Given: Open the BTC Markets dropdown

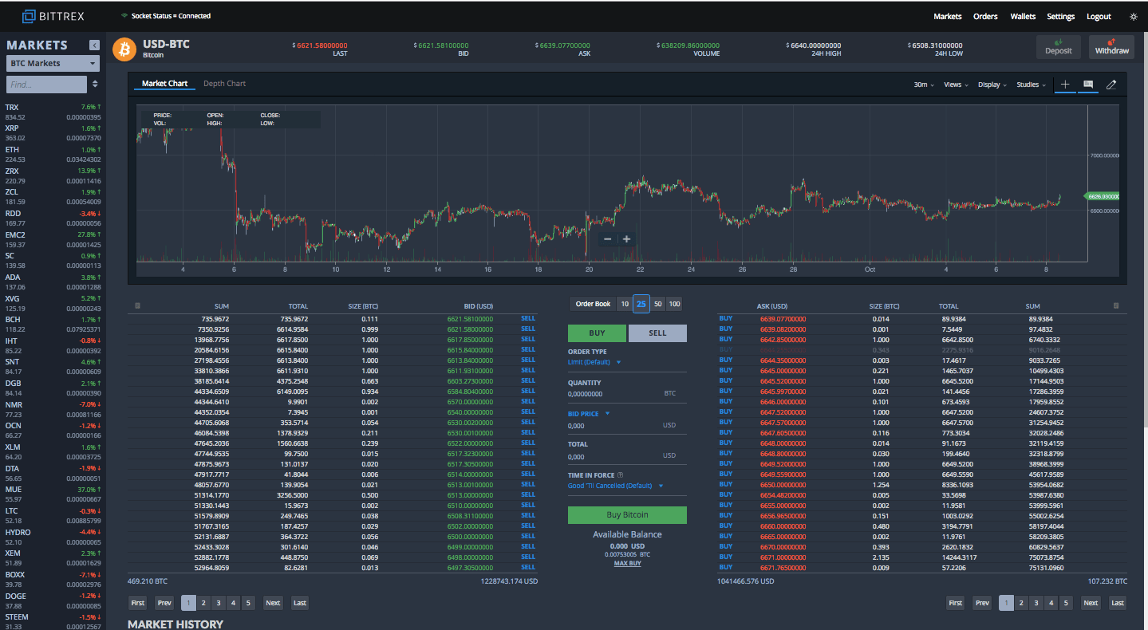Looking at the screenshot, I should point(52,63).
